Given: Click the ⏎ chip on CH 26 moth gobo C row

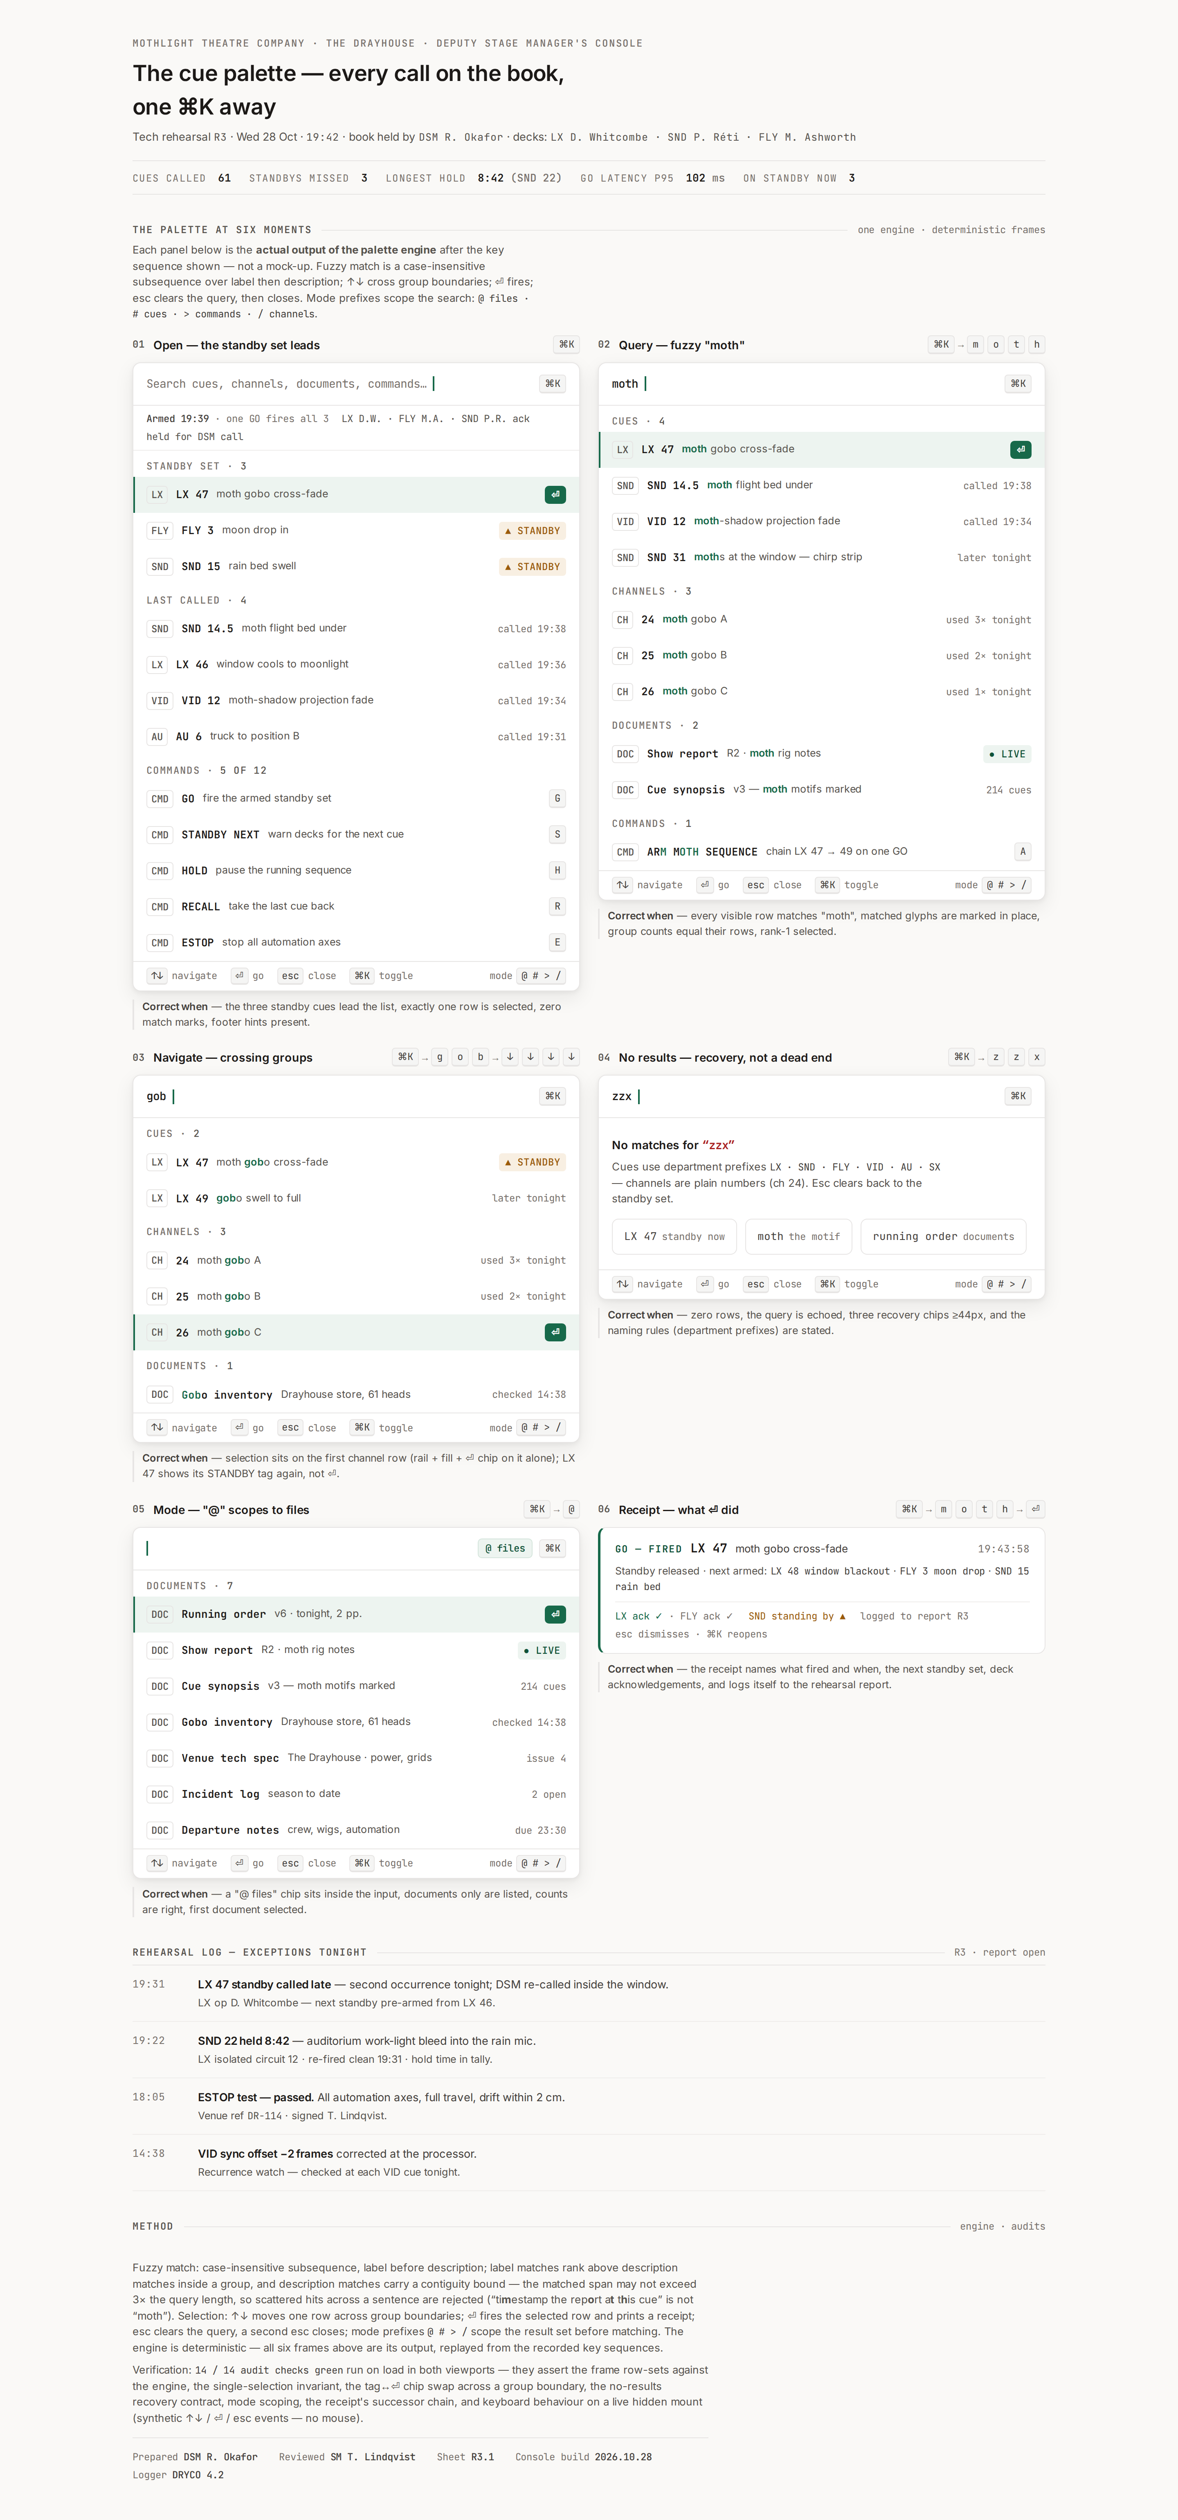Looking at the screenshot, I should [x=555, y=1332].
